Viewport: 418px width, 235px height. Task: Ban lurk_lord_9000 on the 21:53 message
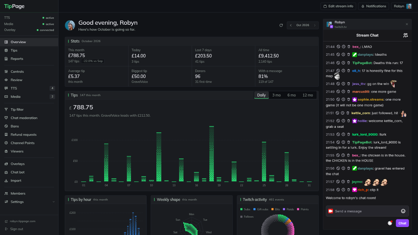338,135
